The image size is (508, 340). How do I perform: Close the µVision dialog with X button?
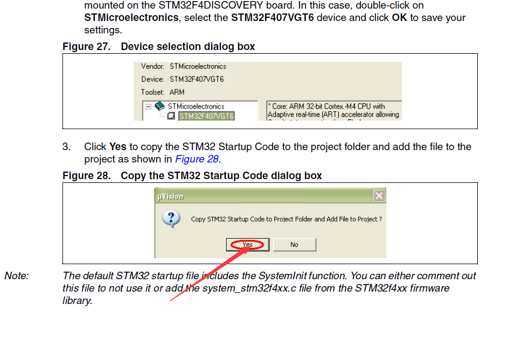coord(379,196)
